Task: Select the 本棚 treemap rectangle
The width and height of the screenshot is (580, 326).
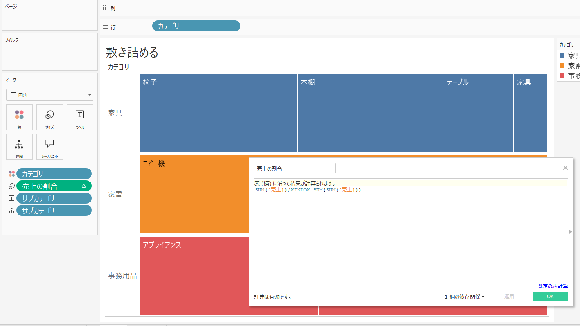Action: point(371,113)
